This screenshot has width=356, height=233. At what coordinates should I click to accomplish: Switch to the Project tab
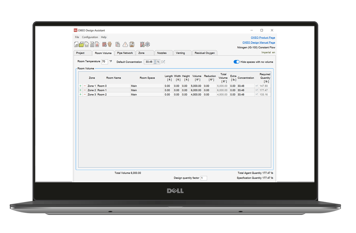click(x=82, y=53)
